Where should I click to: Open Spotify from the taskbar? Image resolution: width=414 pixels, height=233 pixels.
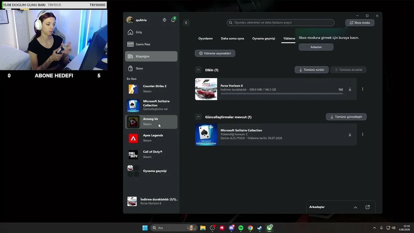point(241,228)
